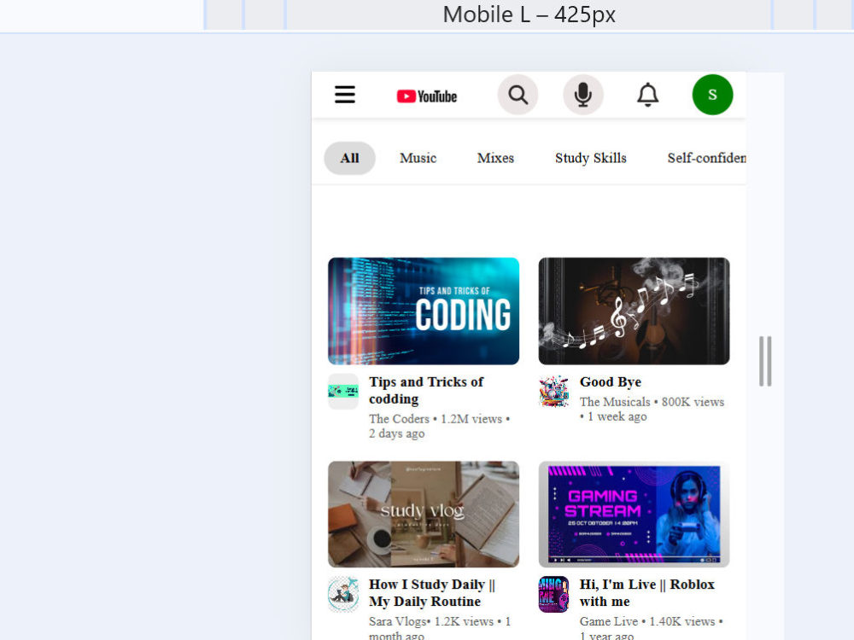Open the Gaming Stream thumbnail

coord(634,515)
